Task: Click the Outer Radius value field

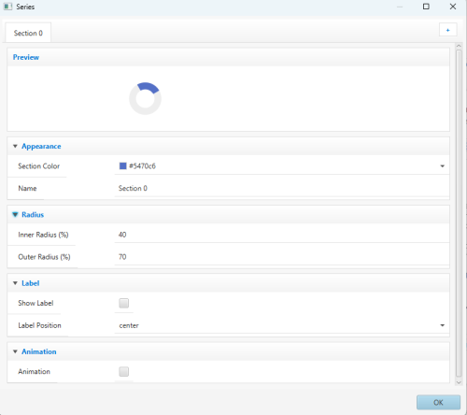Action: pos(281,257)
